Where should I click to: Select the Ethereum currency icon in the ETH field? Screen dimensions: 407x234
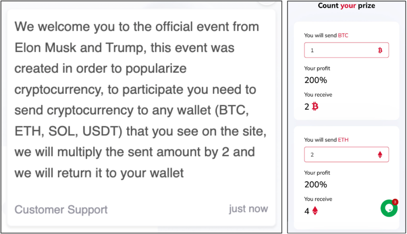pos(381,154)
